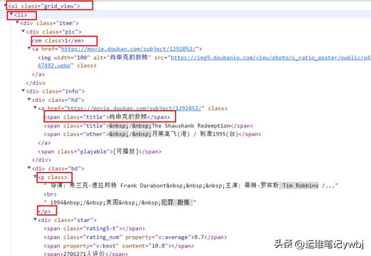Select the closing </div> tag of pic
The height and width of the screenshot is (256, 371).
[x=35, y=83]
